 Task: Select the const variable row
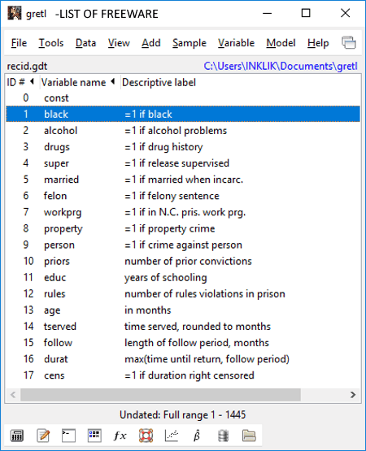point(183,98)
